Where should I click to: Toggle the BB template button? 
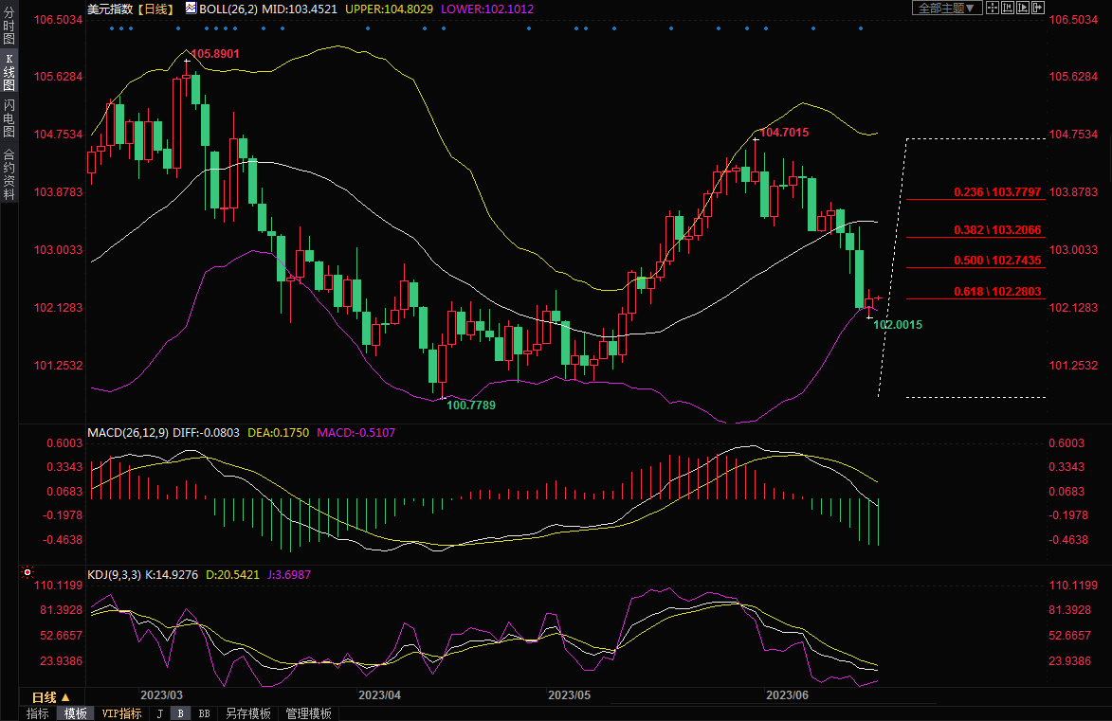[204, 713]
